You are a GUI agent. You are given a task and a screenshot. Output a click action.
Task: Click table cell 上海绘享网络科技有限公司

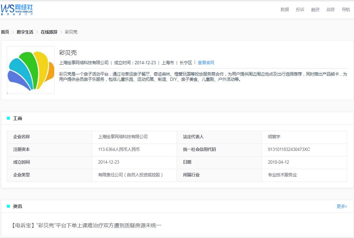[x=123, y=137]
